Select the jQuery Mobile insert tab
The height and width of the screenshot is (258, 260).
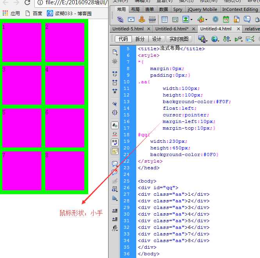[202, 9]
